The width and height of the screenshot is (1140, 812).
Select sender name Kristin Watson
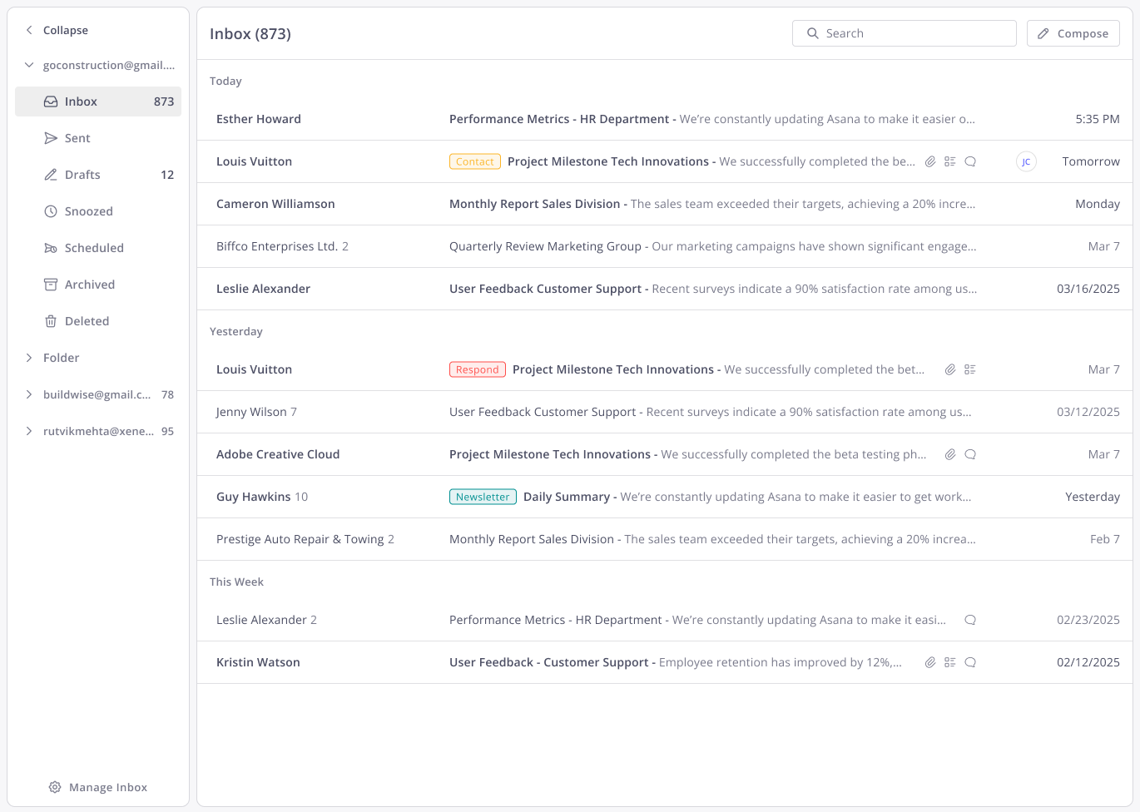[x=258, y=662]
